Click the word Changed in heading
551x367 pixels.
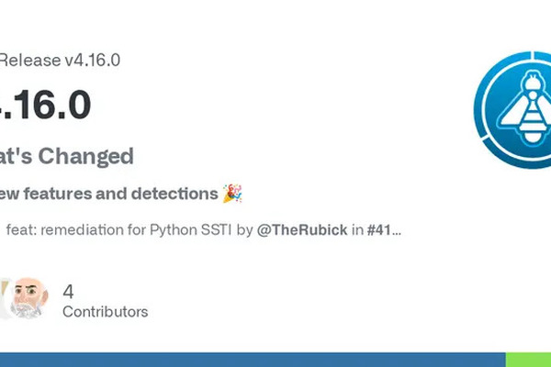click(x=90, y=156)
